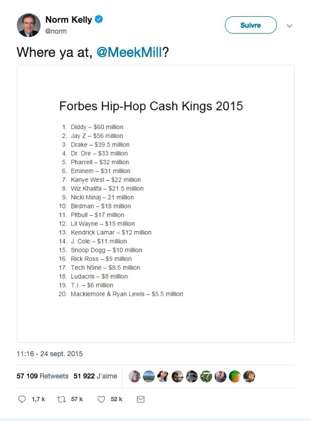Click Norm Kelly's blue verified badge
The height and width of the screenshot is (421, 311).
click(99, 20)
